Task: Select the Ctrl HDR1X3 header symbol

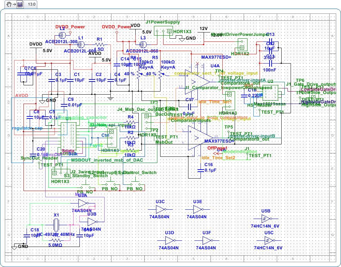Action: coord(112,138)
